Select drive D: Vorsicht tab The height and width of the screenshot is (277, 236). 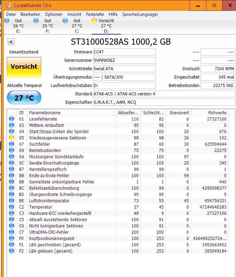106,26
